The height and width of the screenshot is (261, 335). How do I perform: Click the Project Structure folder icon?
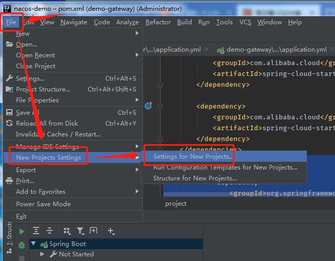(9, 89)
